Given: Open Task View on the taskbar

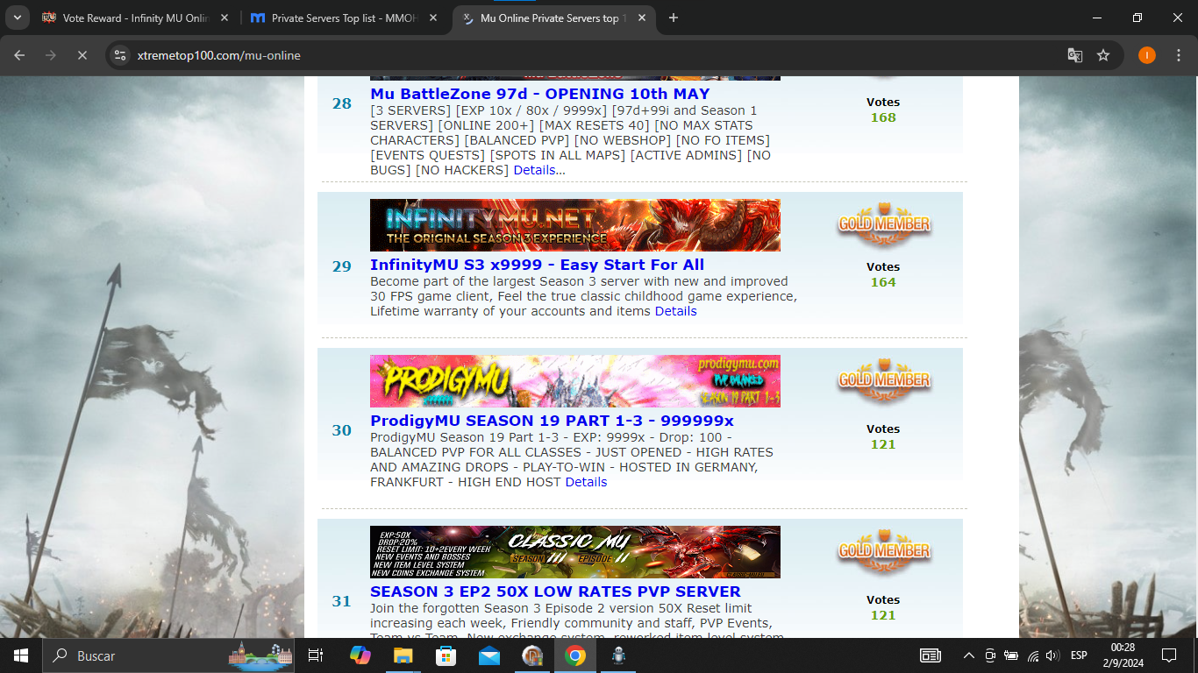Looking at the screenshot, I should pyautogui.click(x=316, y=655).
